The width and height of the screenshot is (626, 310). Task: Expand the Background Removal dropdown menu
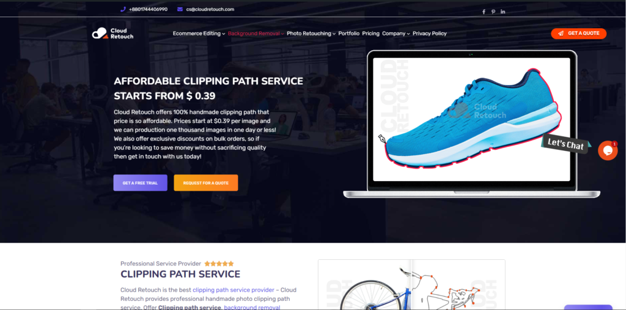pyautogui.click(x=256, y=34)
